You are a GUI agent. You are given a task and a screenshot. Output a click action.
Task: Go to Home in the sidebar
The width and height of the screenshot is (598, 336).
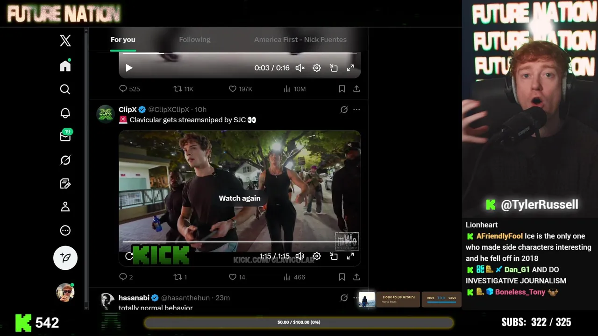(65, 66)
